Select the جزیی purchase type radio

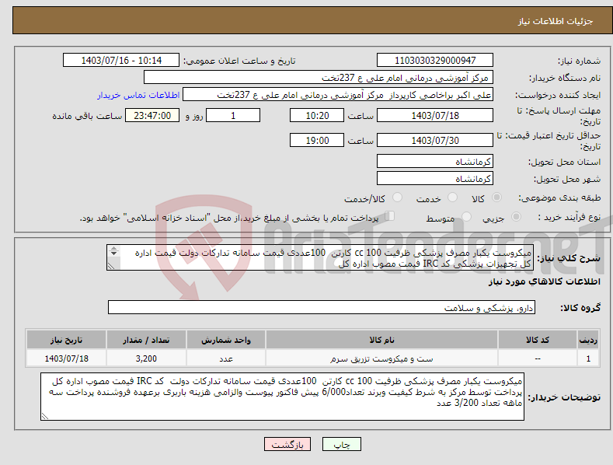coord(516,216)
